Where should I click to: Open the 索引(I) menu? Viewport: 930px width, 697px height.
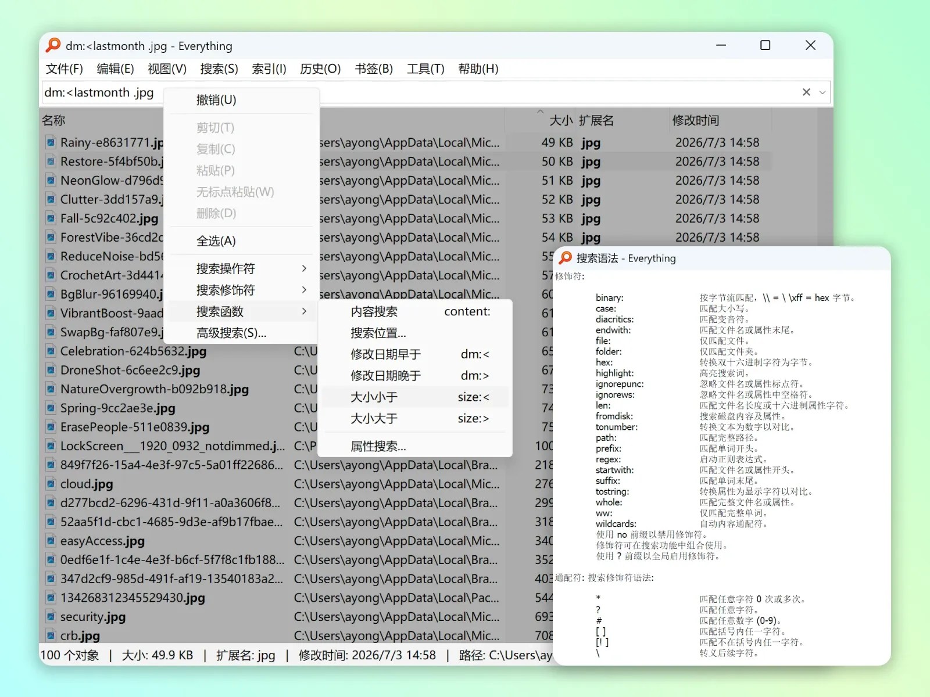pyautogui.click(x=269, y=69)
